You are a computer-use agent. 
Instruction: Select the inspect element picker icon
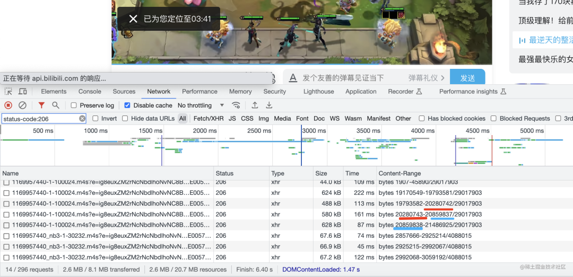click(8, 91)
